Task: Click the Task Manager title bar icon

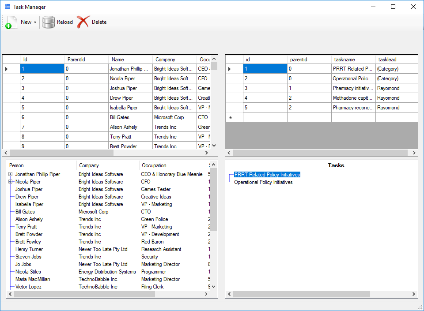Action: 8,7
